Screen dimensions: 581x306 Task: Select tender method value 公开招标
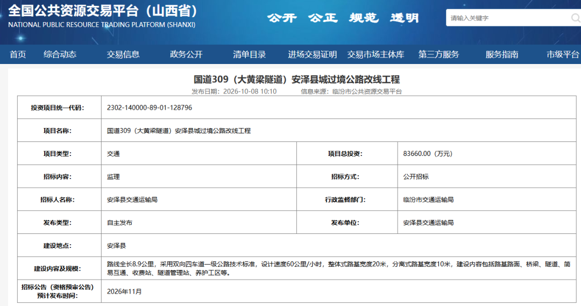tap(416, 177)
